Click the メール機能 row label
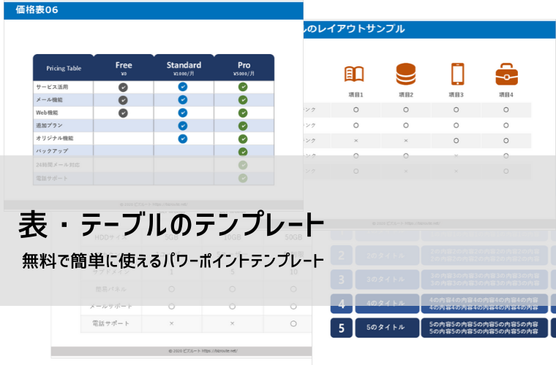Image resolution: width=556 pixels, height=365 pixels. coord(49,100)
